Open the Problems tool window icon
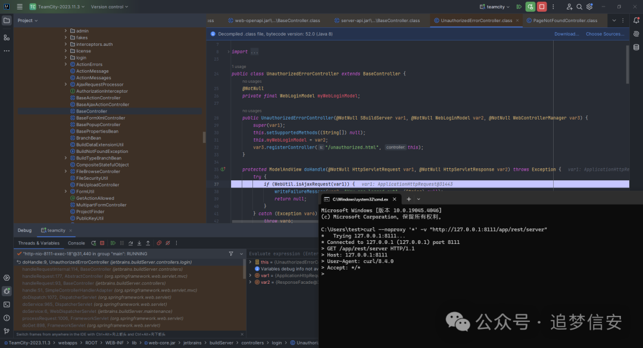643x348 pixels. pyautogui.click(x=7, y=318)
